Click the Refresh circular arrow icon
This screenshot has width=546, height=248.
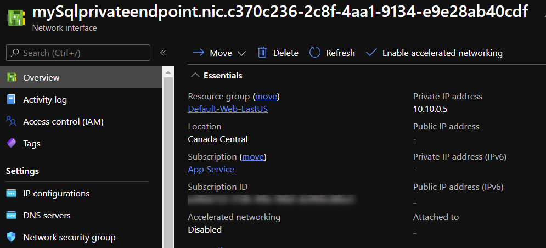click(314, 53)
